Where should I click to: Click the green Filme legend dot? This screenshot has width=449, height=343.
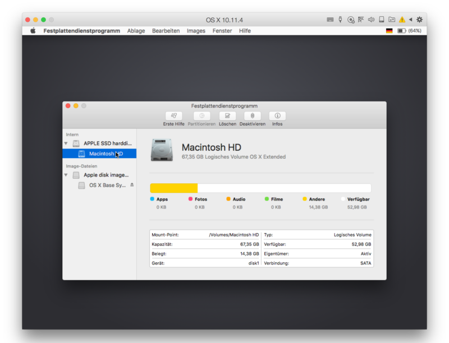267,199
